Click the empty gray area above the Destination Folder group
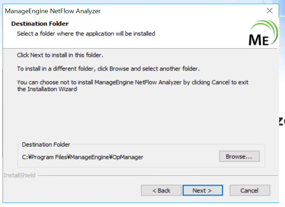Screen dimensions: 285x207 [140, 118]
